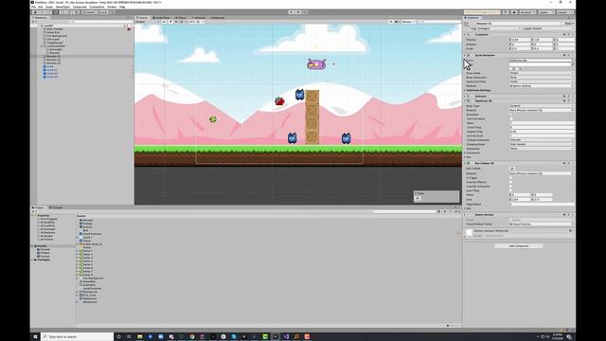Viewport: 606px width, 341px height.
Task: Select LevelController in the Hierarchy
Action: pos(55,46)
